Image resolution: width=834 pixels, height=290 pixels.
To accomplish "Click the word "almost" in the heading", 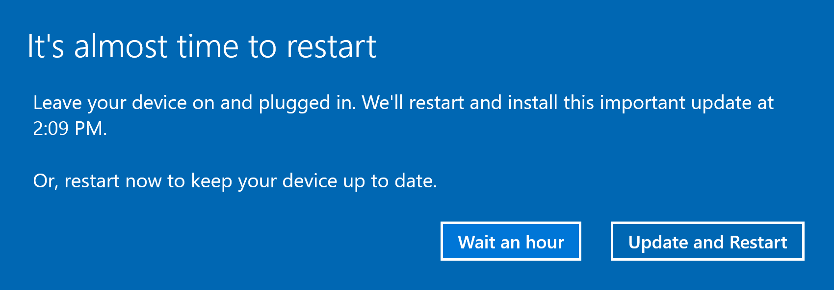I will tap(121, 47).
